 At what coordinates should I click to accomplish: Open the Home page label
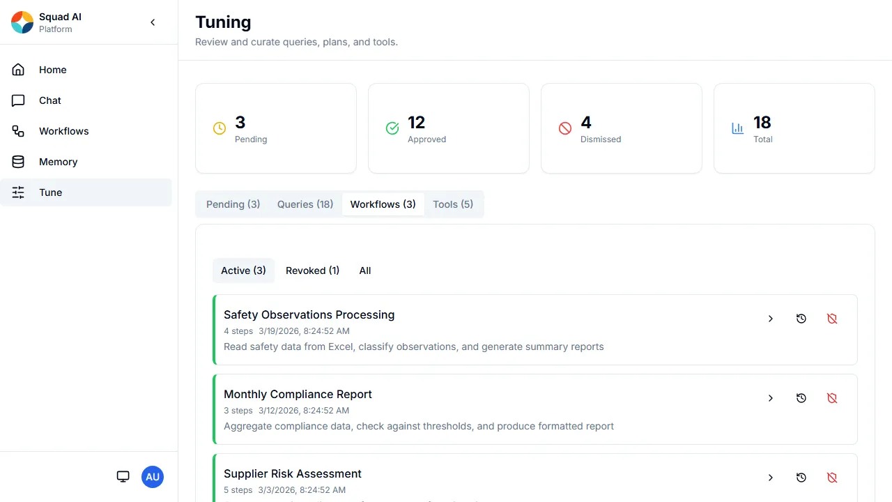point(53,70)
